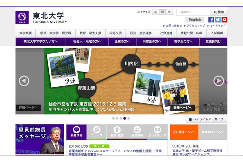Image resolution: width=243 pixels, height=162 pixels.
Task: Click the 詳細ページへ button on main slide
Action: 183,108
